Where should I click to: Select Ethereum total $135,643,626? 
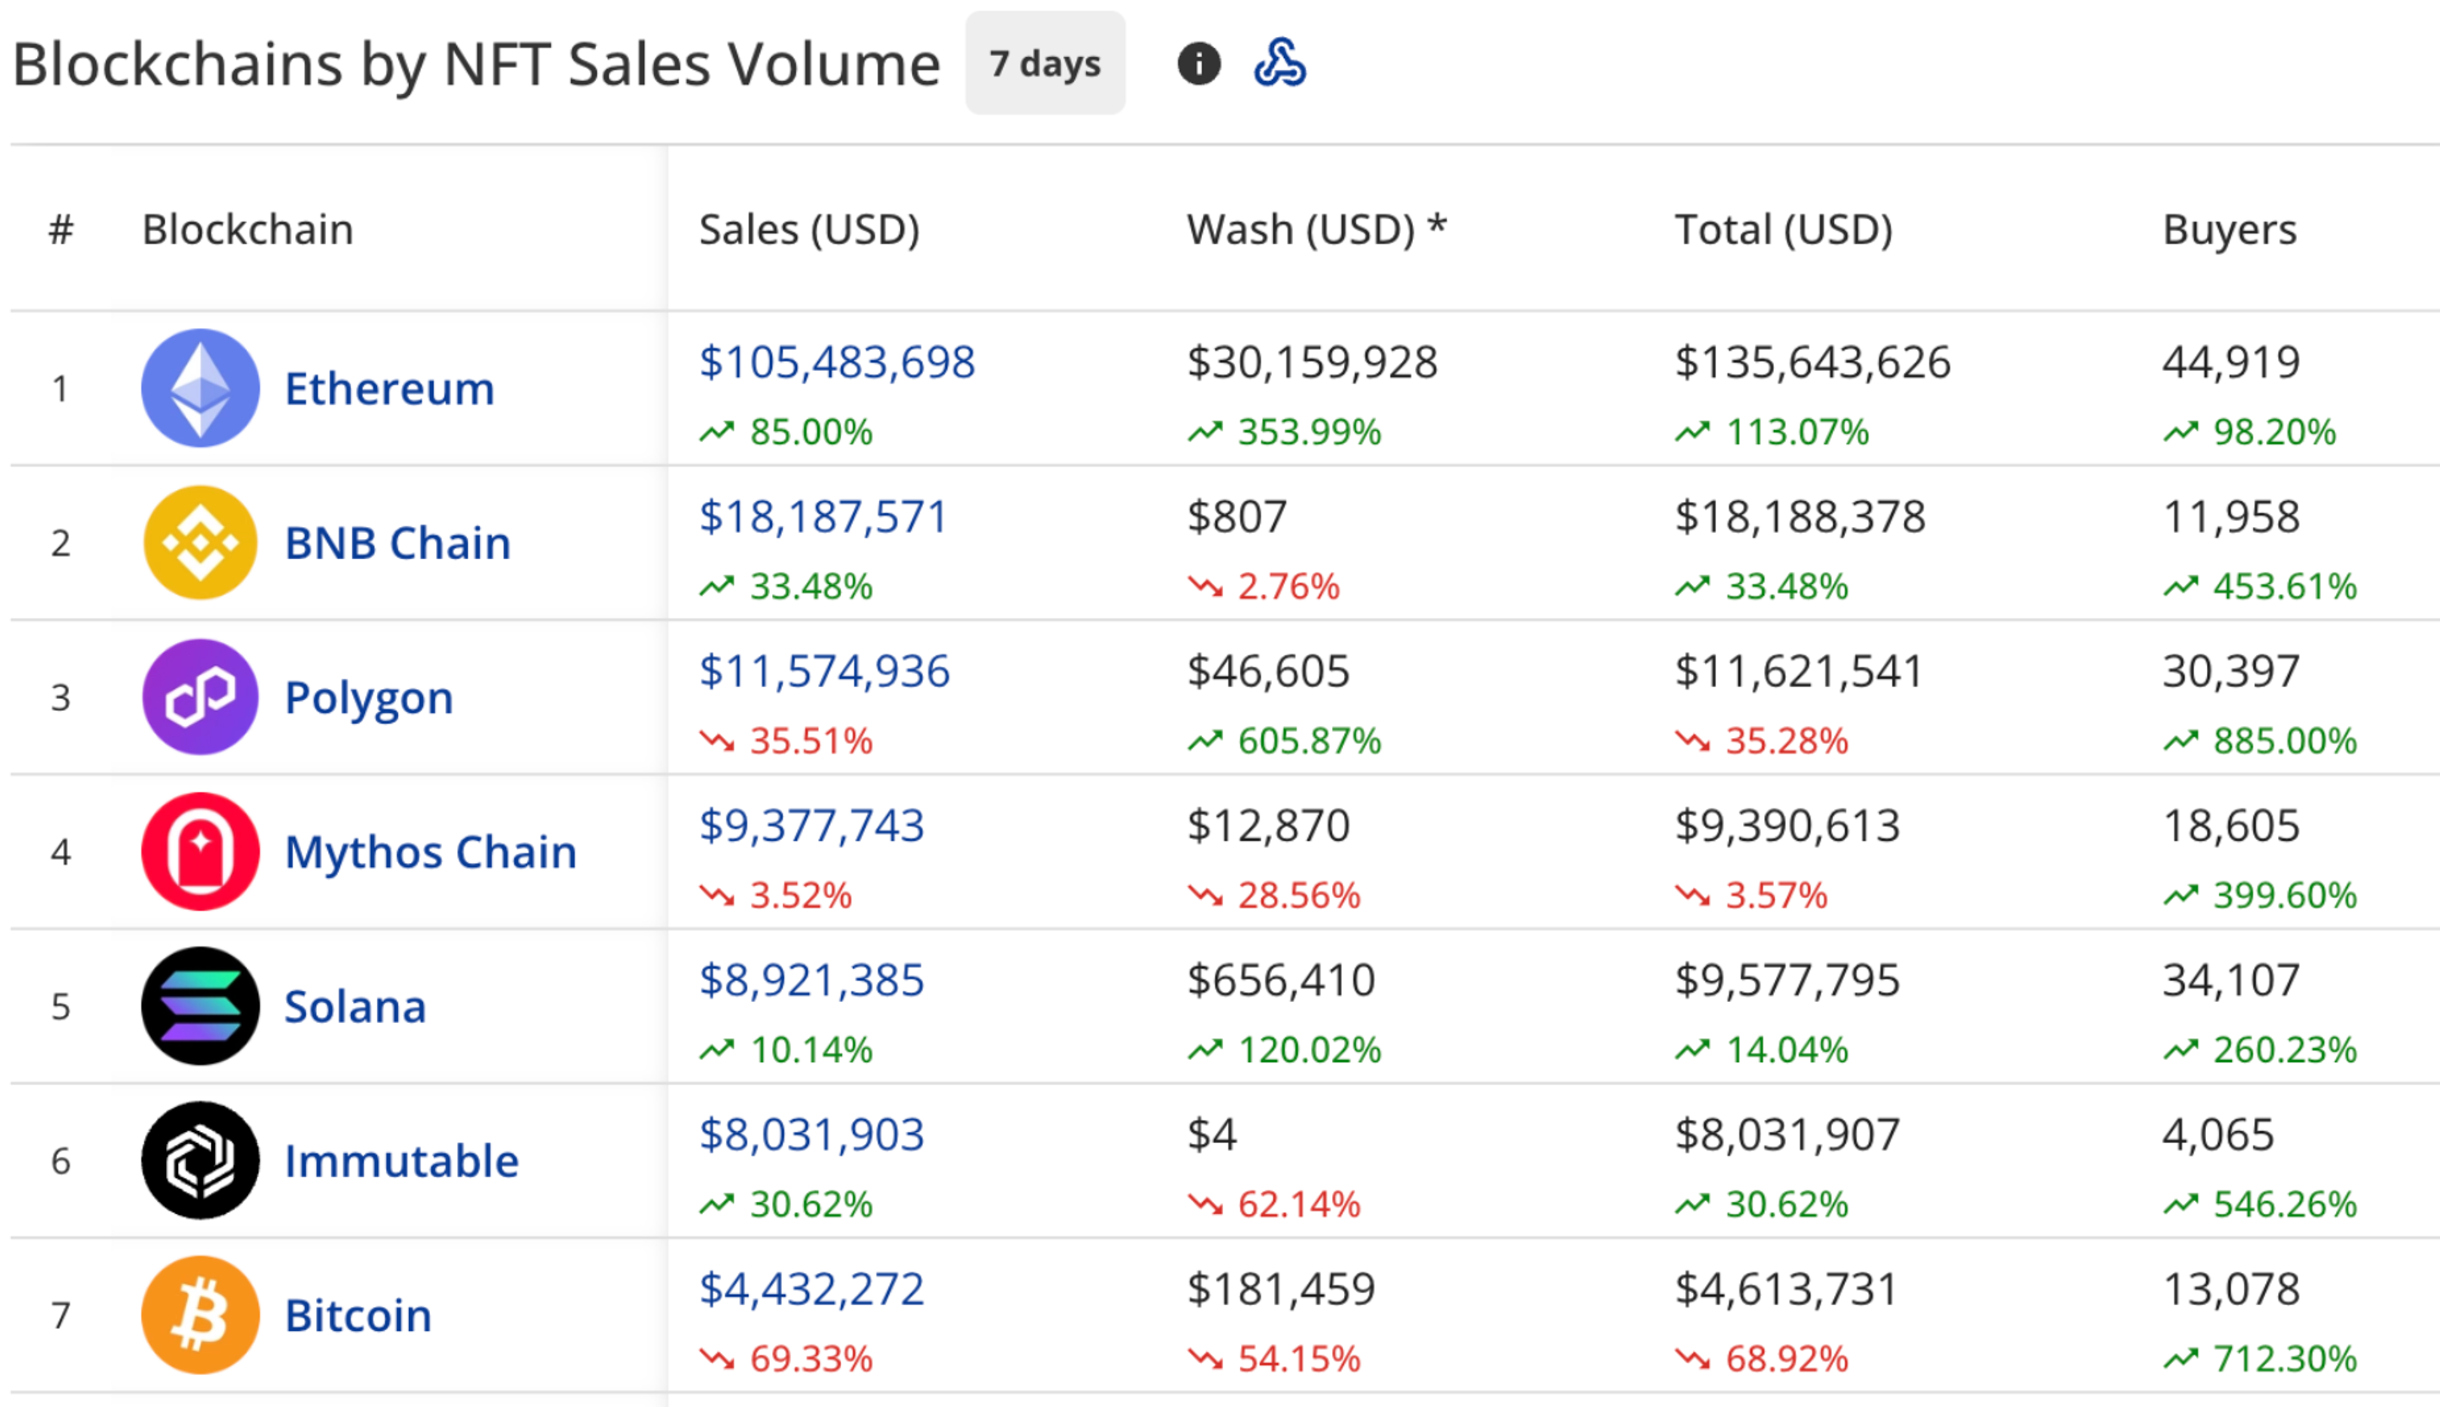[x=1812, y=362]
